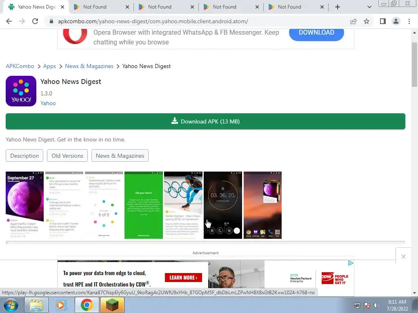Image resolution: width=418 pixels, height=313 pixels.
Task: Click the Old Versions button
Action: (67, 156)
